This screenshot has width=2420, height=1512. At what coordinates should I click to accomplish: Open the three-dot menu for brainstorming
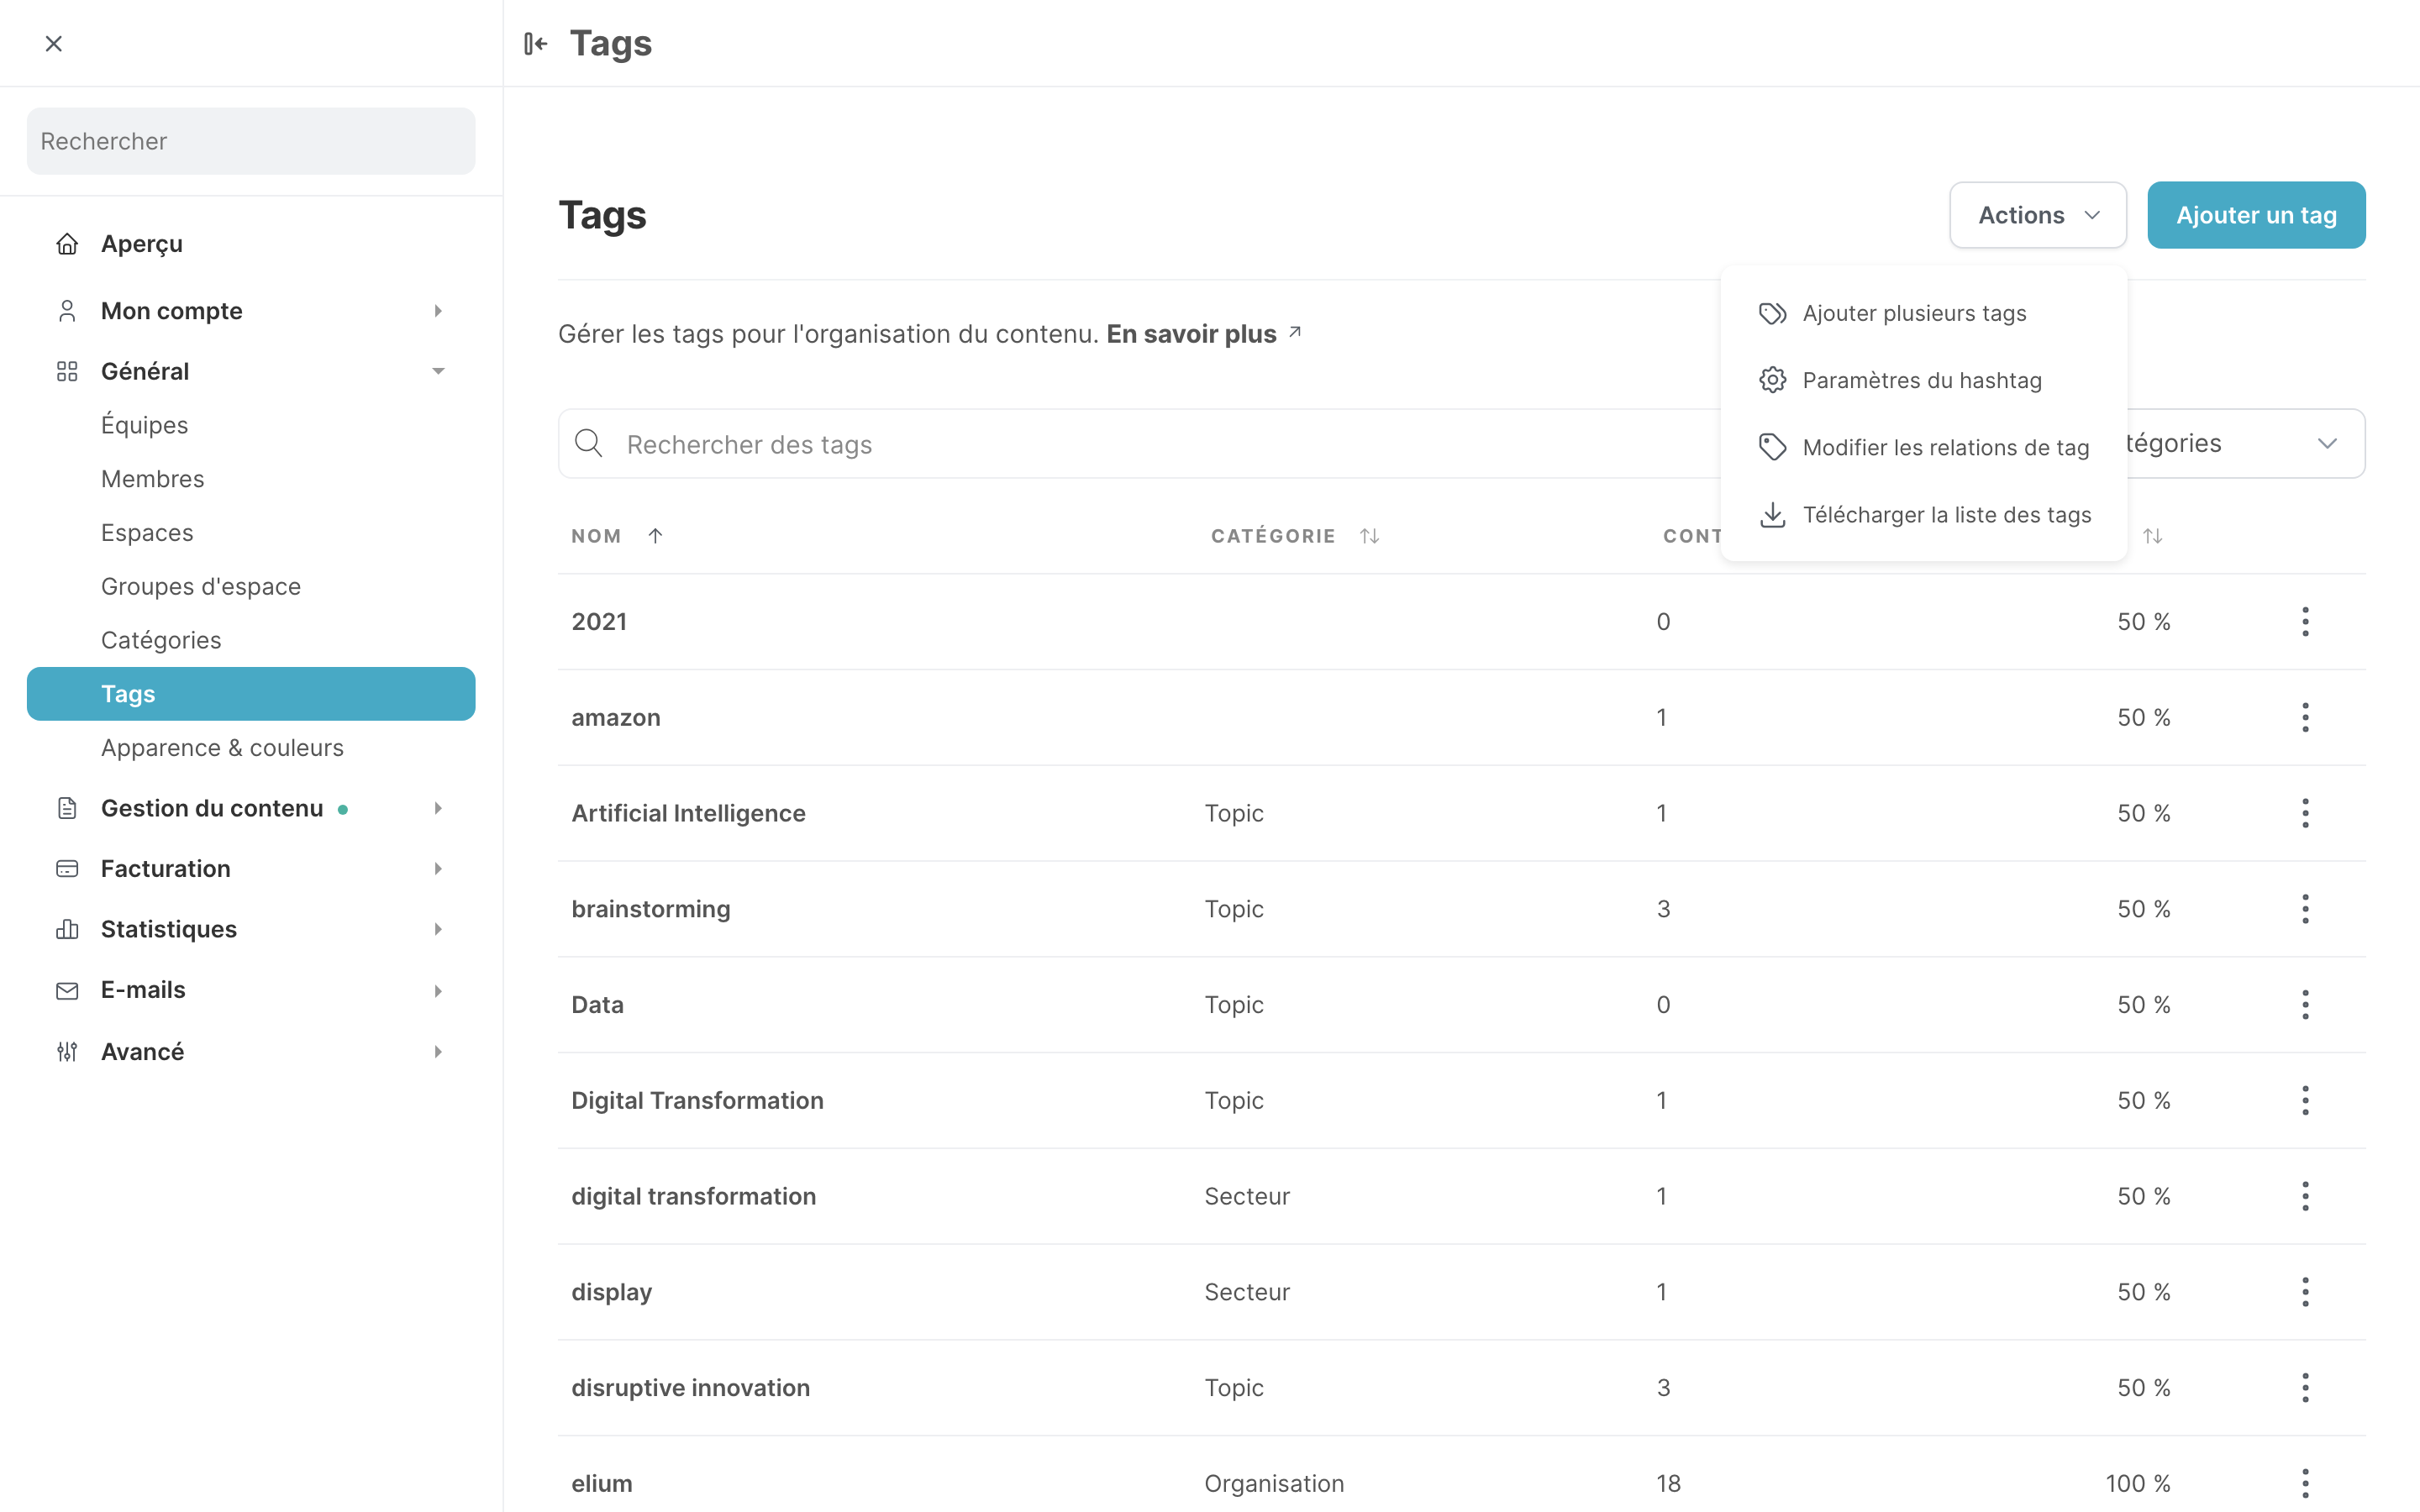pos(2305,909)
